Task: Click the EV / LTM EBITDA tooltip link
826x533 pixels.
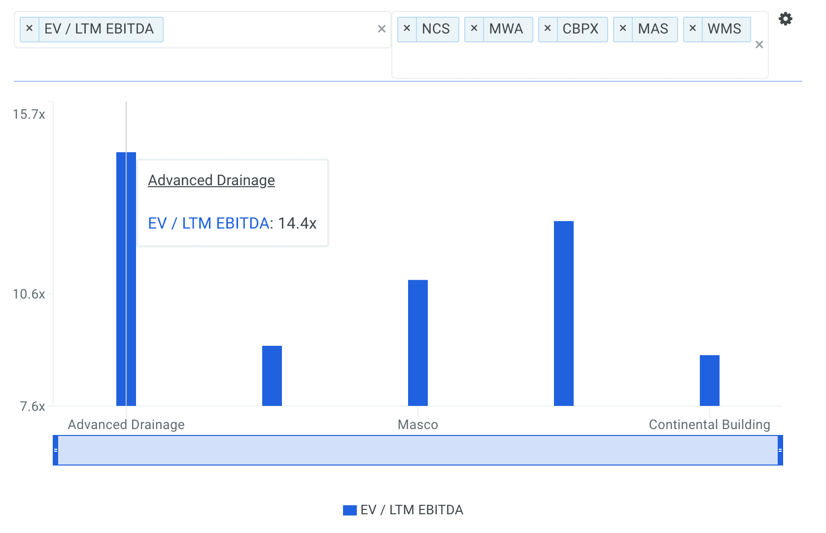Action: click(208, 223)
